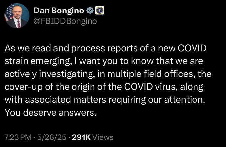This screenshot has width=226, height=147.
Task: Click the phrase "actively investigating"
Action: [49, 74]
